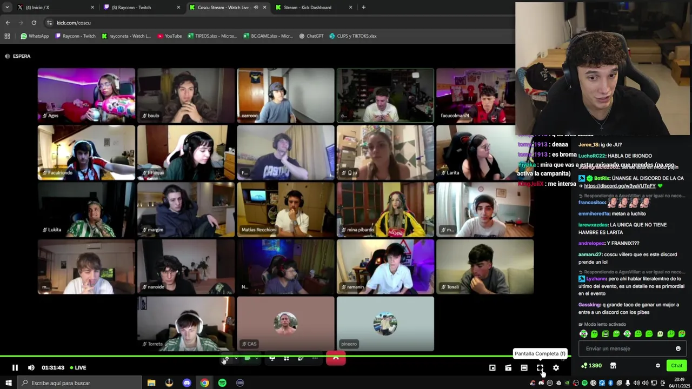Open Spotify from taskbar
692x389 pixels.
[222, 383]
